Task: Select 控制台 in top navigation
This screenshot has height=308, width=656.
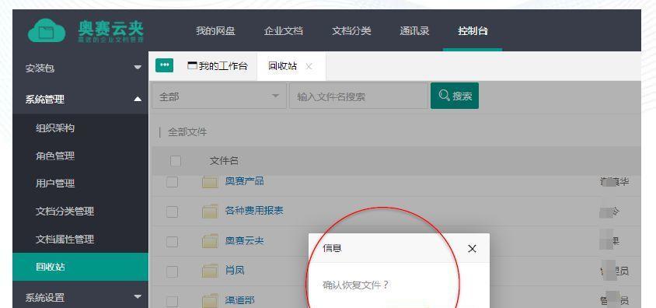Action: pyautogui.click(x=473, y=31)
